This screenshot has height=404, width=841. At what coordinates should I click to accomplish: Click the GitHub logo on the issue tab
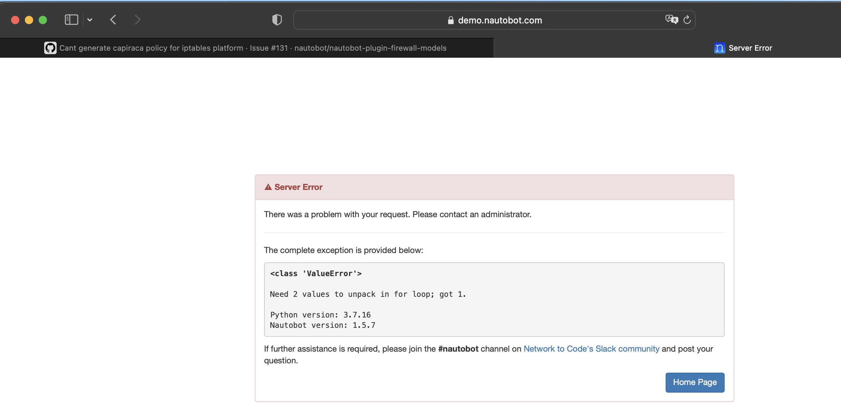point(50,48)
